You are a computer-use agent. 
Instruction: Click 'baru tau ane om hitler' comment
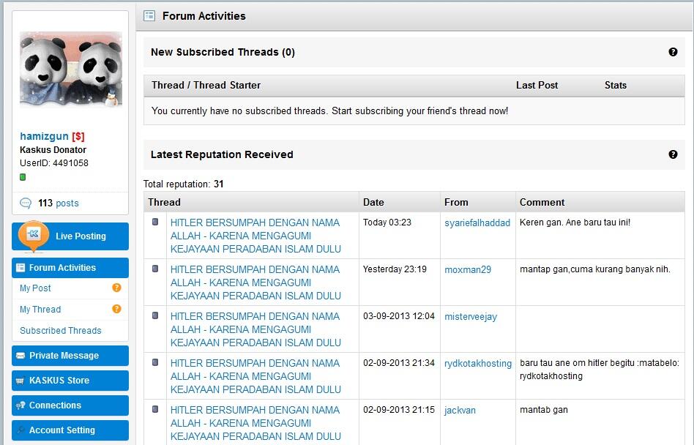(x=600, y=370)
